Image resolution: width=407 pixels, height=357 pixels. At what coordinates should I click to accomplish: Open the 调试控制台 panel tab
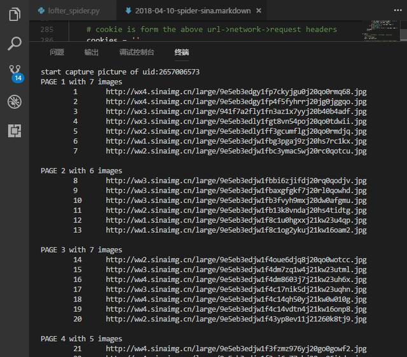tap(137, 52)
